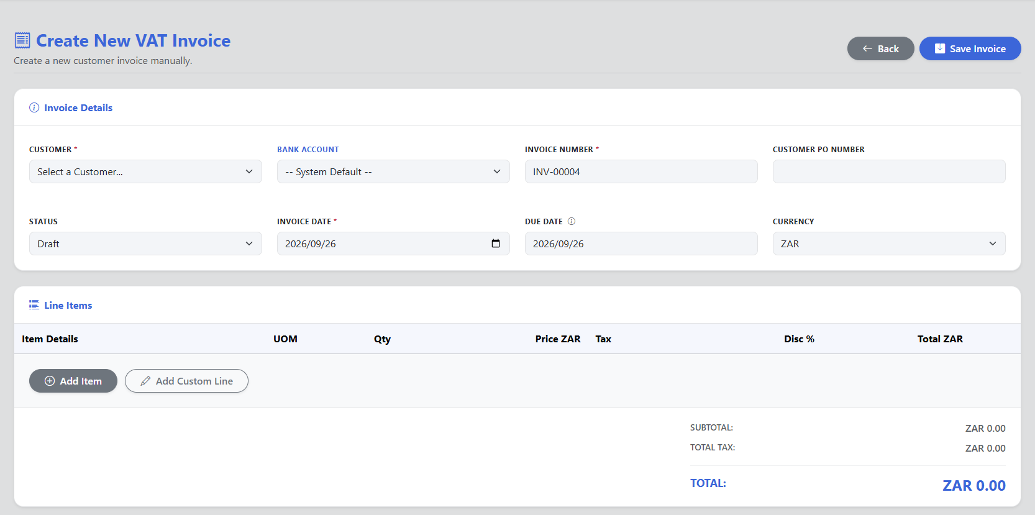Click the list icon next to Line Items
Viewport: 1035px width, 515px height.
(34, 305)
